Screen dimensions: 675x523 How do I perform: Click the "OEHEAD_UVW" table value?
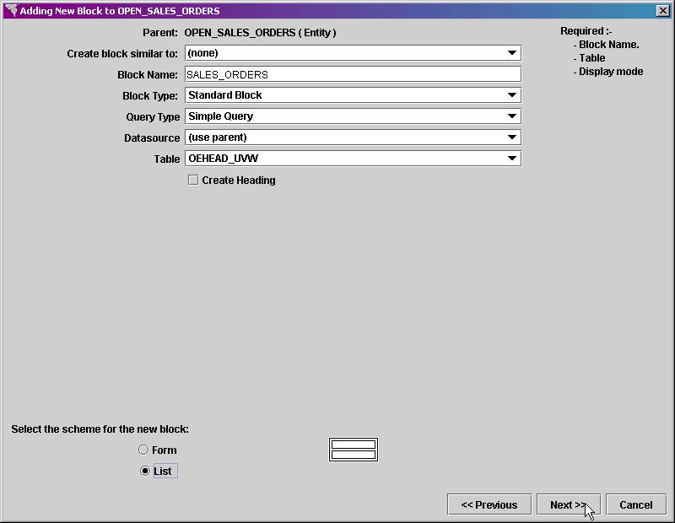pyautogui.click(x=226, y=158)
